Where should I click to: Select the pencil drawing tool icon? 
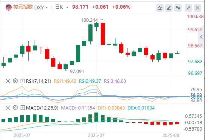coord(169,8)
